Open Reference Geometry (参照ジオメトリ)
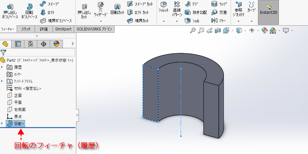Screen dimensions: 308x154 [238, 9]
